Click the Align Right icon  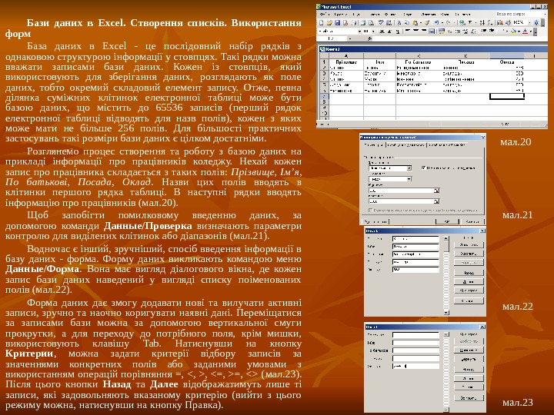(424, 31)
